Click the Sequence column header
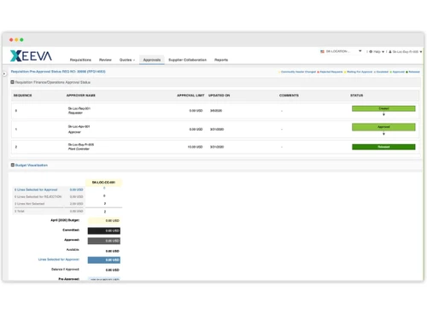The image size is (427, 320). pyautogui.click(x=23, y=96)
